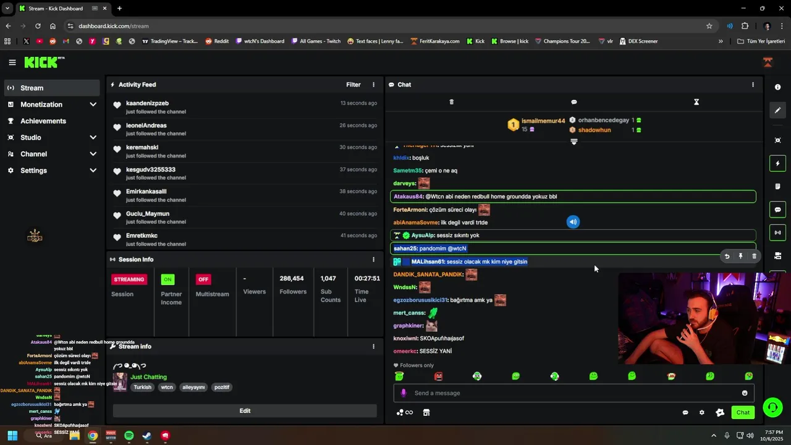
Task: Open Chat panel three-dot options menu
Action: tap(753, 85)
